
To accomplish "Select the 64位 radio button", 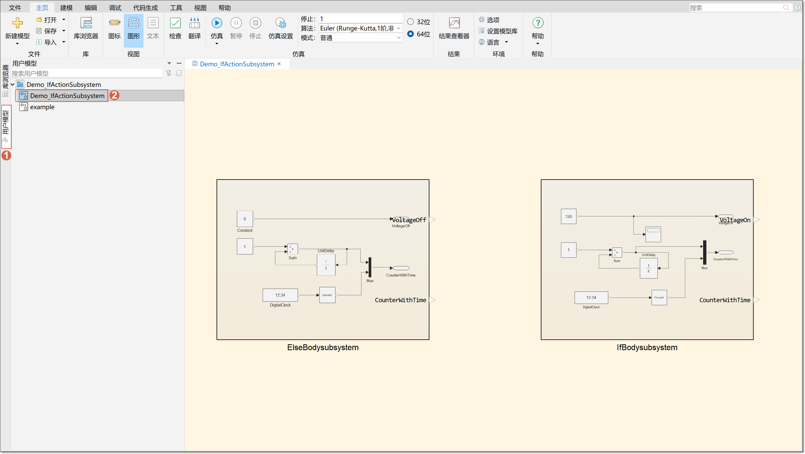I will coord(410,34).
